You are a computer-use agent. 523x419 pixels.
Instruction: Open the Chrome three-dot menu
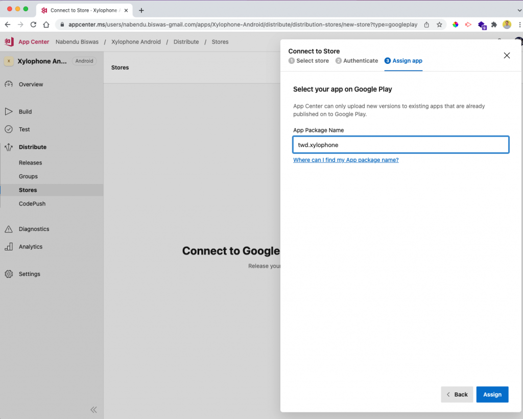[519, 25]
